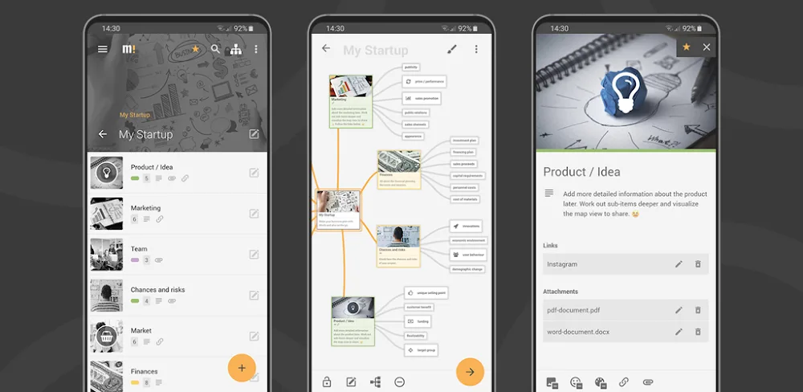Tap the tree layout icon in bottom toolbar
Viewport: 803px width, 392px height.
(x=375, y=382)
